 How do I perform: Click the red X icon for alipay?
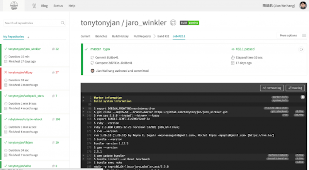click(5, 72)
